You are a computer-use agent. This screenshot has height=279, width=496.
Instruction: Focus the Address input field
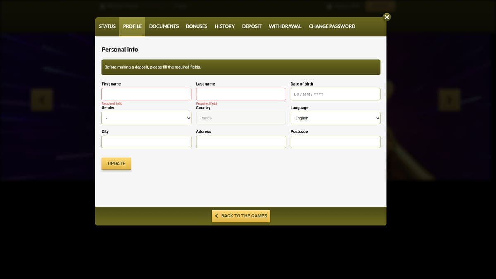241,142
